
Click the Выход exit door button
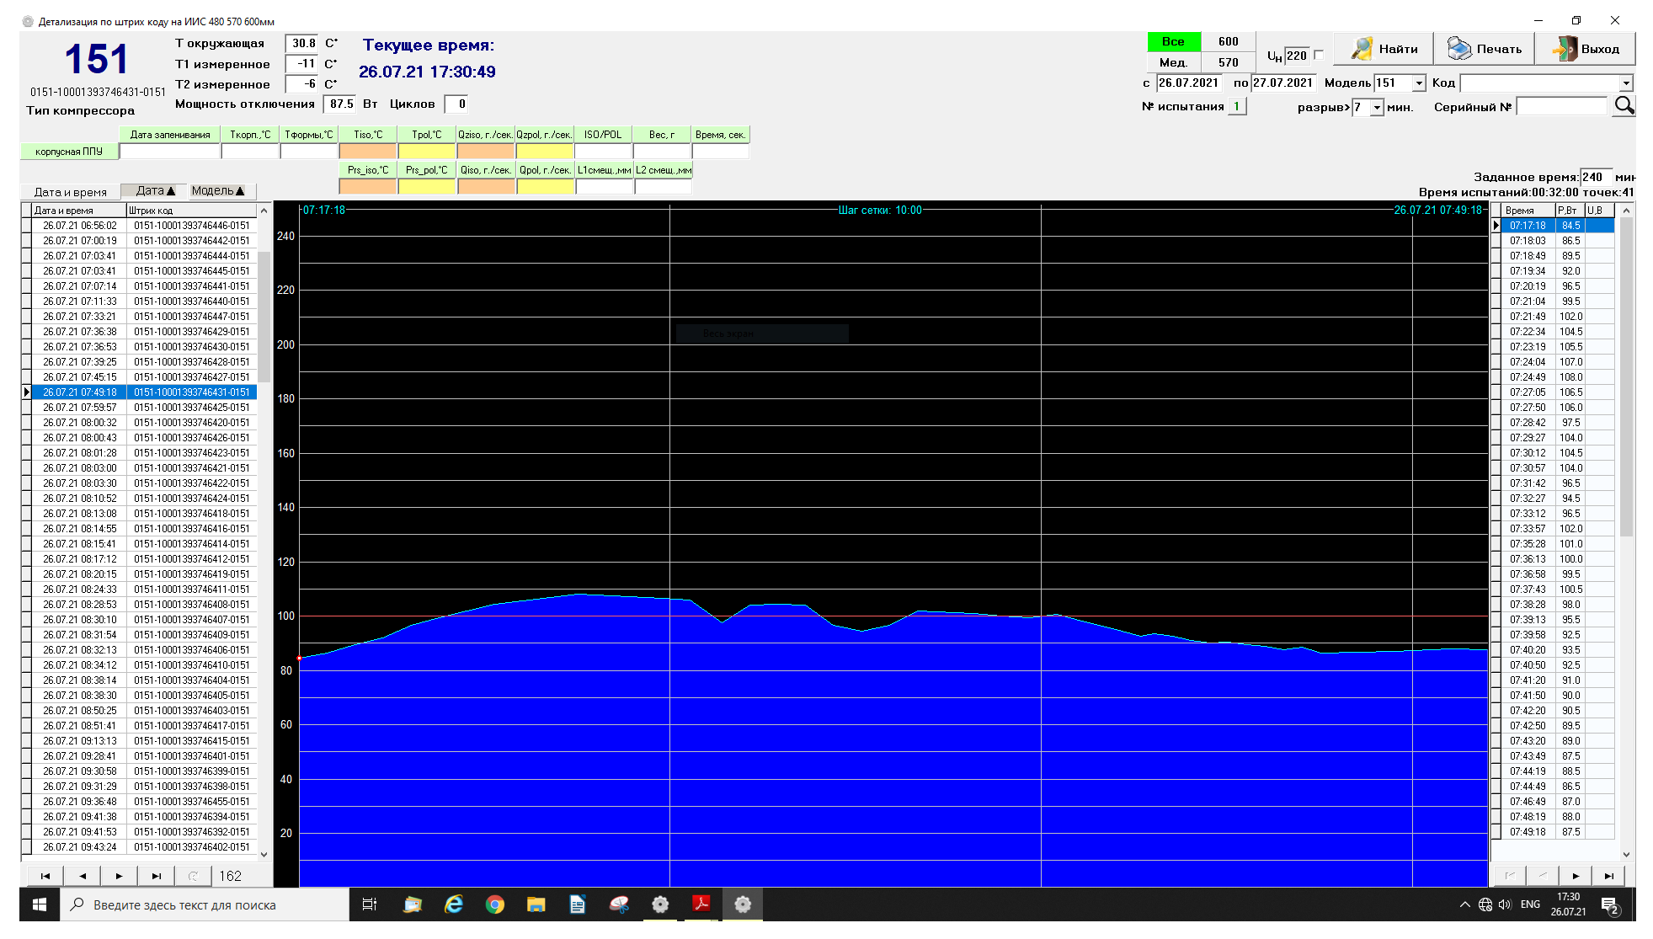point(1586,49)
